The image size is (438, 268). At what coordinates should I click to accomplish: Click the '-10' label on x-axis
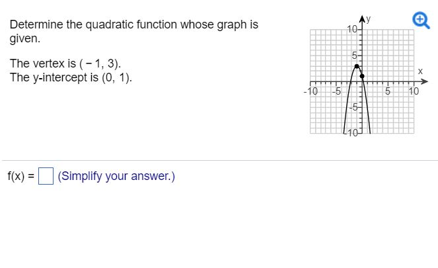(310, 91)
